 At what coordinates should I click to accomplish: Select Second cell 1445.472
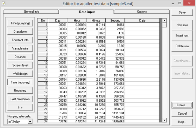[115, 117]
